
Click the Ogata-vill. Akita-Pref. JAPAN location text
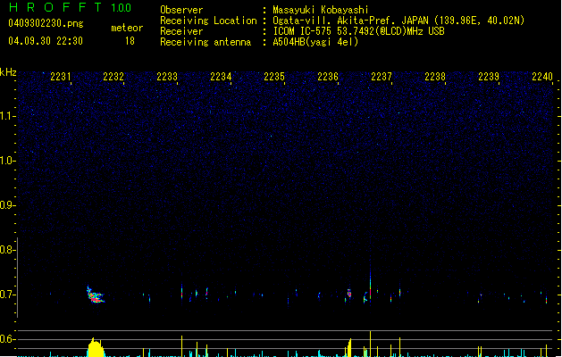398,21
